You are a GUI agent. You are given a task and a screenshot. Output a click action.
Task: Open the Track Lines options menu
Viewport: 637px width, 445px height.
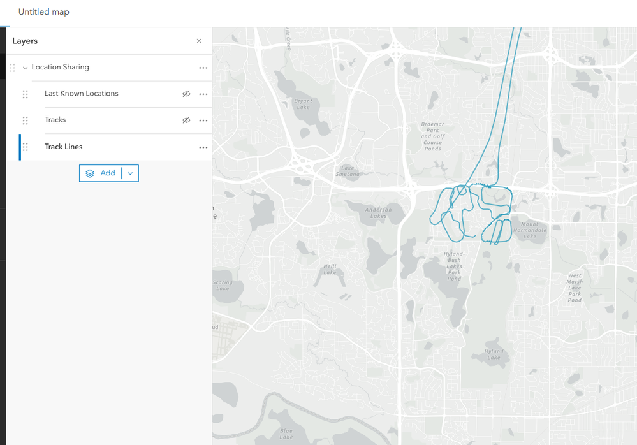click(x=203, y=147)
